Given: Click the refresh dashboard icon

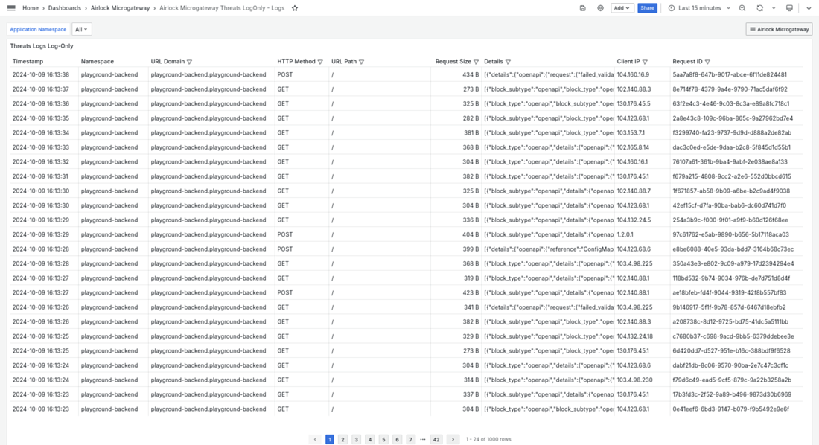Looking at the screenshot, I should 759,8.
